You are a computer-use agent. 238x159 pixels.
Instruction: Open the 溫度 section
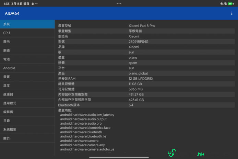27,86
